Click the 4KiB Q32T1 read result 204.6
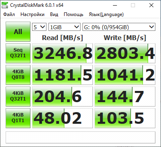Screen dimensions: 161x147 (62, 97)
